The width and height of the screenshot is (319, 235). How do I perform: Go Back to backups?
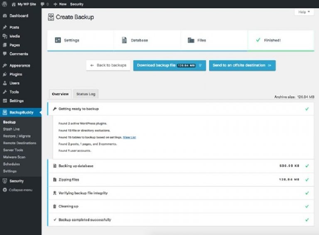point(108,65)
